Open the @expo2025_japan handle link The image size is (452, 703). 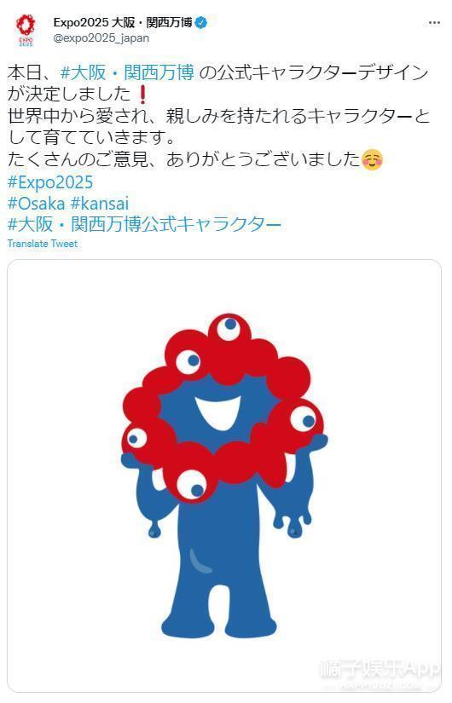tap(101, 38)
